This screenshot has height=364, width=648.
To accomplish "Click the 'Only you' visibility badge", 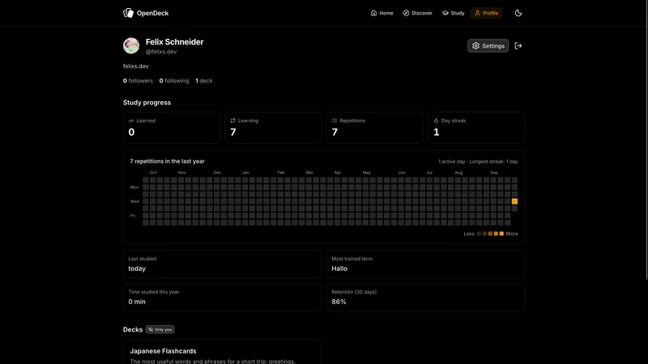I will coord(160,329).
